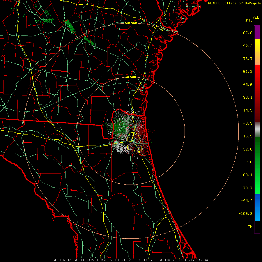Click the -47.6 velocity scale value
Image resolution: width=262 pixels, height=262 pixels.
point(247,162)
